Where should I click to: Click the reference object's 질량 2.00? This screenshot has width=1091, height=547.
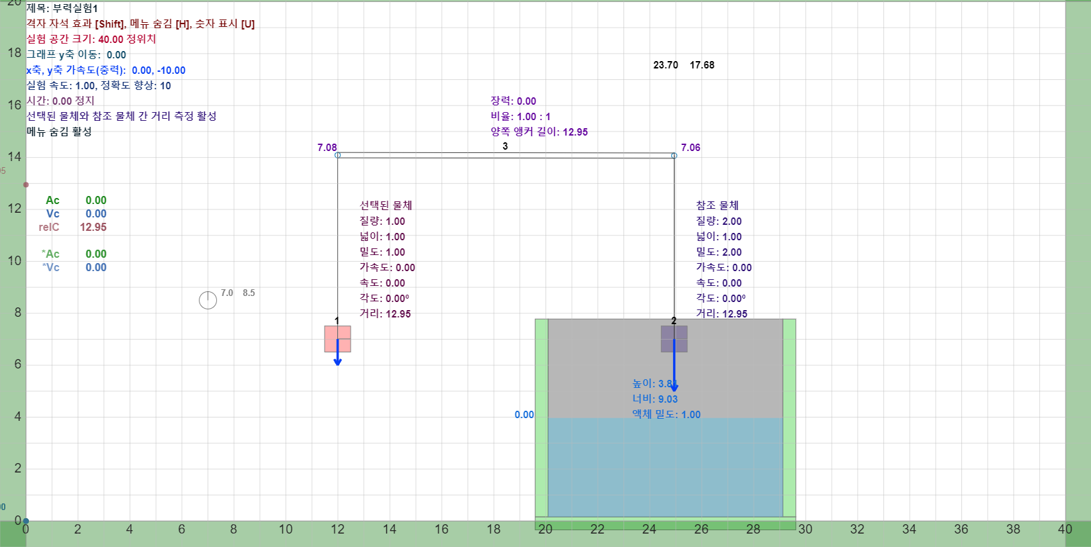(x=719, y=221)
